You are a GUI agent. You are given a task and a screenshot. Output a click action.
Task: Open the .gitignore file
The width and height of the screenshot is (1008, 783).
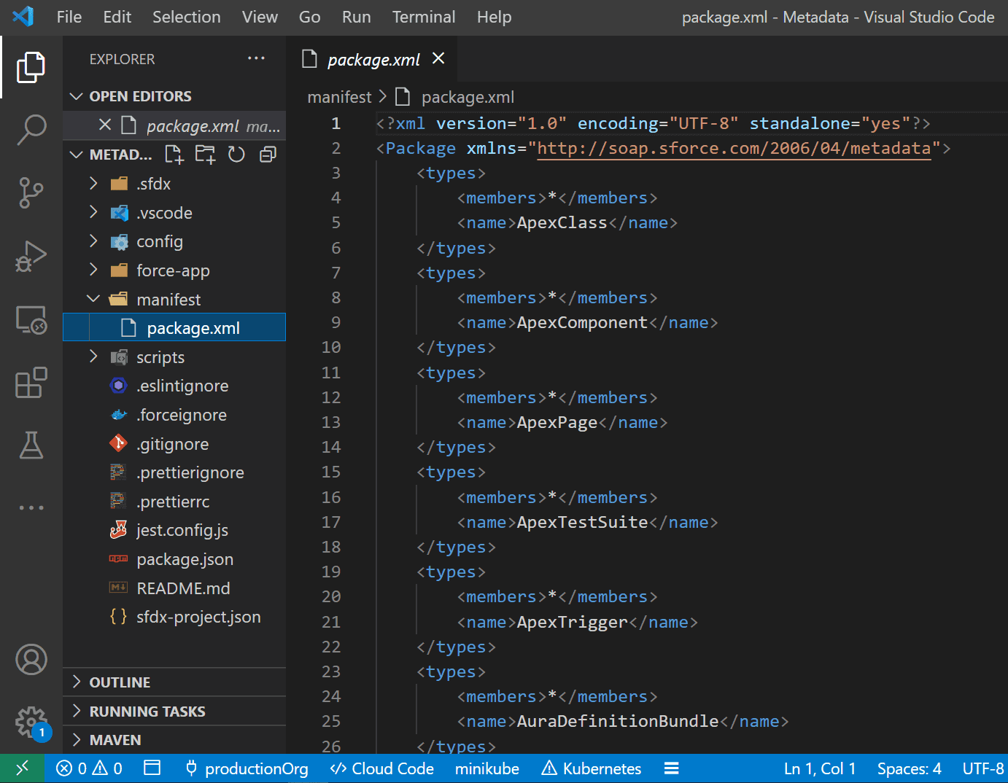[x=174, y=444]
